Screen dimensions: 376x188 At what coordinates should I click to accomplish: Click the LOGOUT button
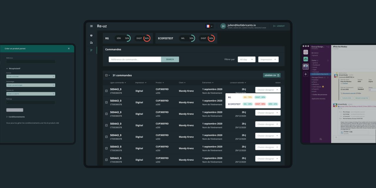point(279,26)
